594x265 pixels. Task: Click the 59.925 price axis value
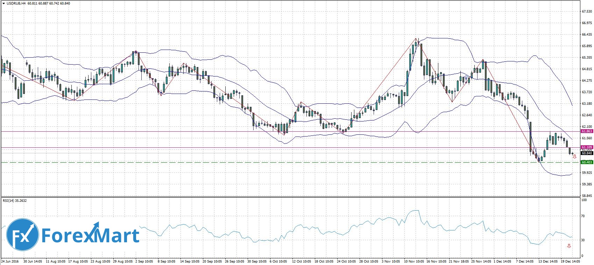click(x=587, y=172)
